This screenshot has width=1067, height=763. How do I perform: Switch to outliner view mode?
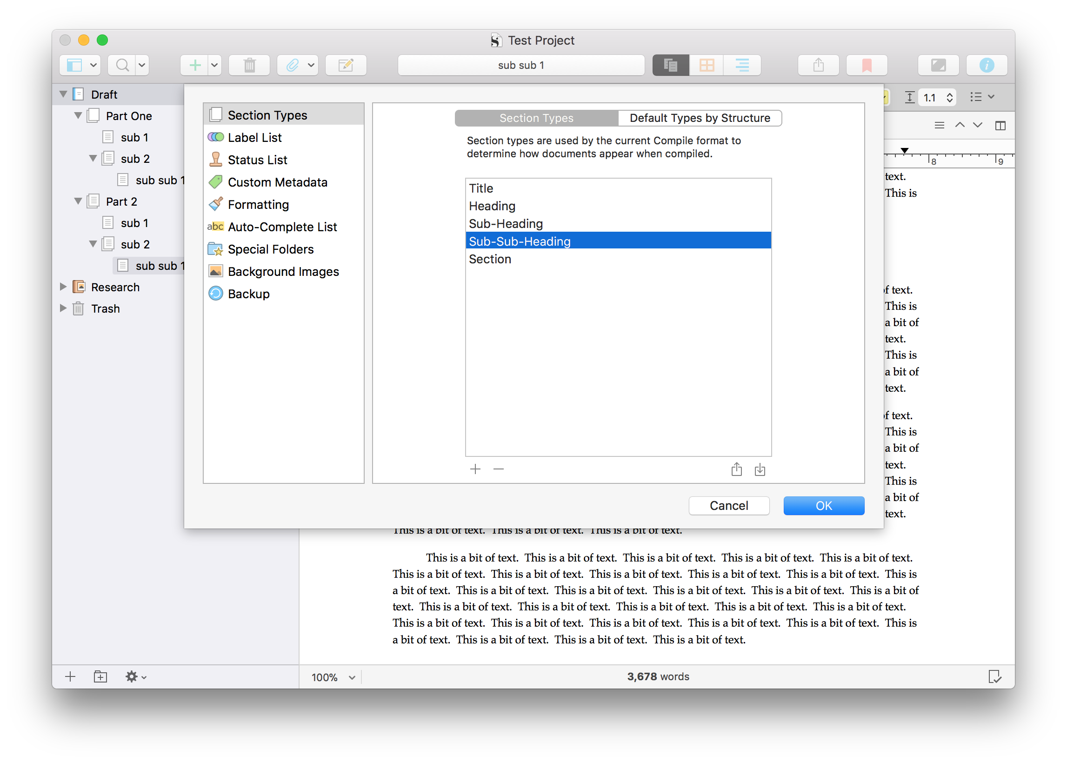pos(742,65)
